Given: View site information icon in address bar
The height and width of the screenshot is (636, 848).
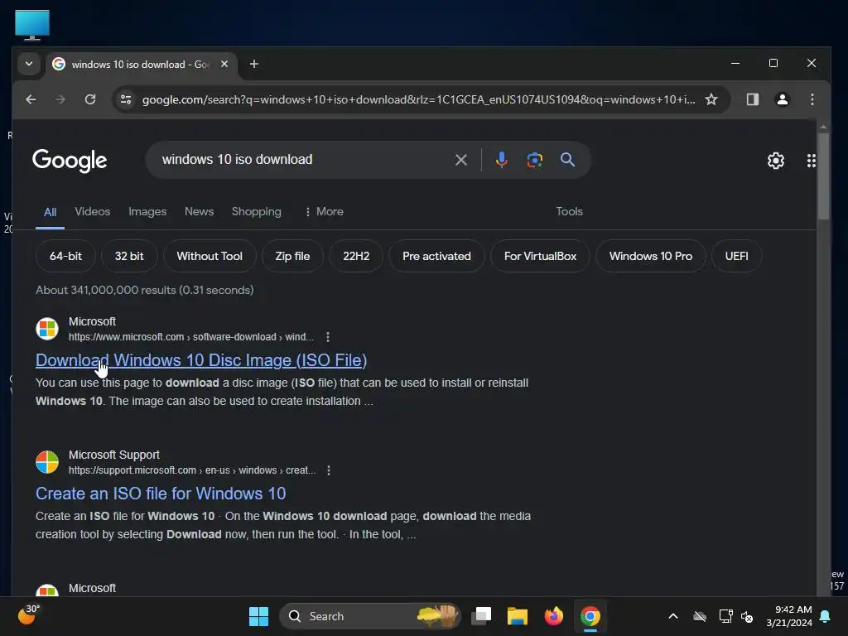Looking at the screenshot, I should point(126,99).
